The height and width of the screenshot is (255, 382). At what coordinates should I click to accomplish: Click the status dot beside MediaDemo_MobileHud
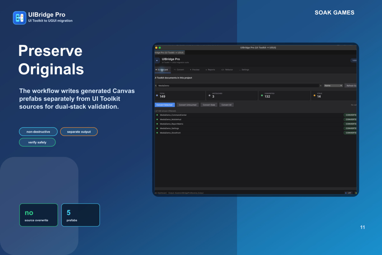pyautogui.click(x=157, y=120)
